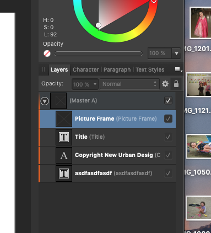Select the Title layer row
Viewport: 211px width, 233px height.
pos(107,137)
